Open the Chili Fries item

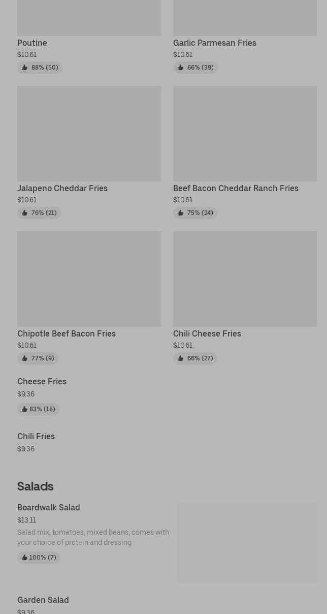(x=36, y=436)
